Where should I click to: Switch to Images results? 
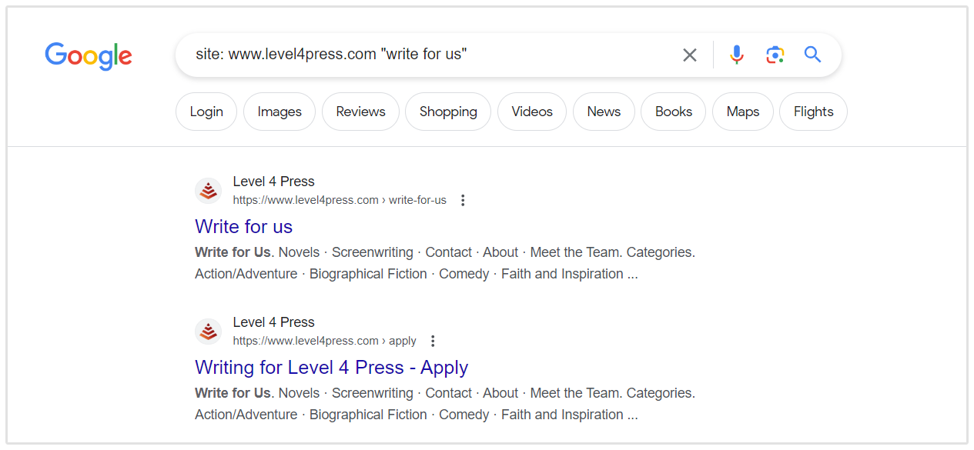tap(279, 112)
